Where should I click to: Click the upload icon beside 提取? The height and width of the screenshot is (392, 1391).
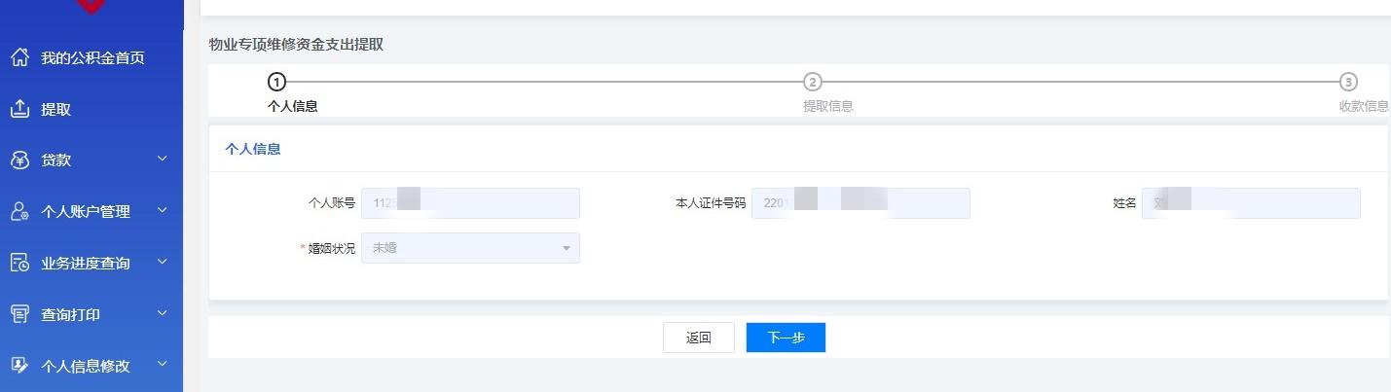pyautogui.click(x=19, y=109)
